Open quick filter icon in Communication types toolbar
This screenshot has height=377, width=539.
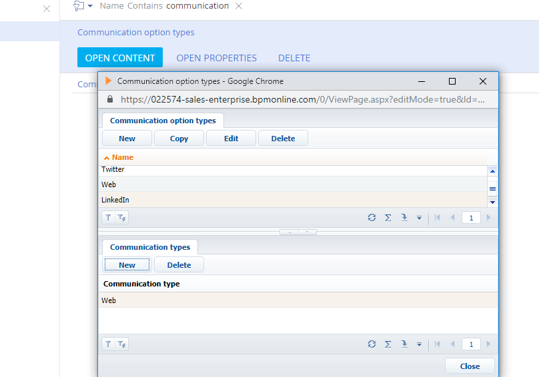[121, 344]
